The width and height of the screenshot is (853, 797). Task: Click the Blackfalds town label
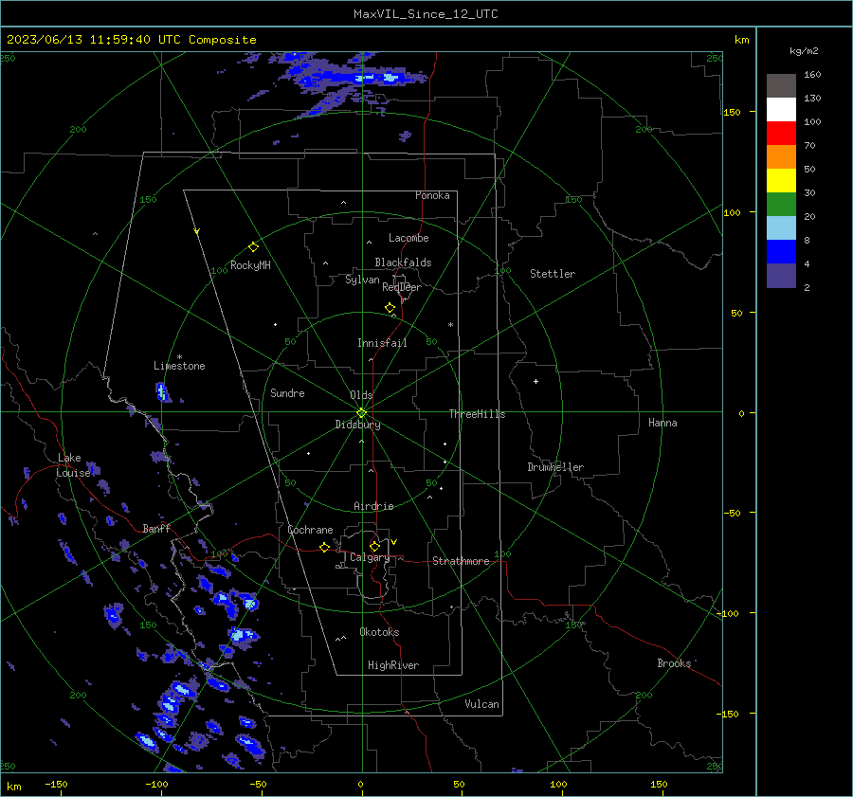(x=403, y=263)
